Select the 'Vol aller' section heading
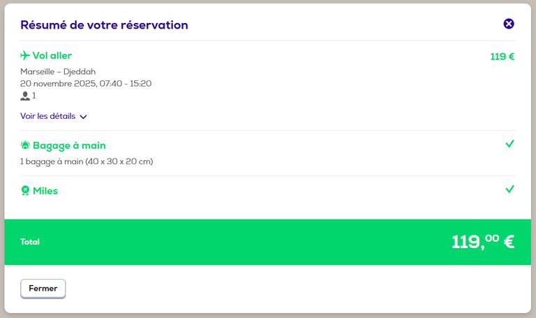The height and width of the screenshot is (318, 536). pos(52,55)
